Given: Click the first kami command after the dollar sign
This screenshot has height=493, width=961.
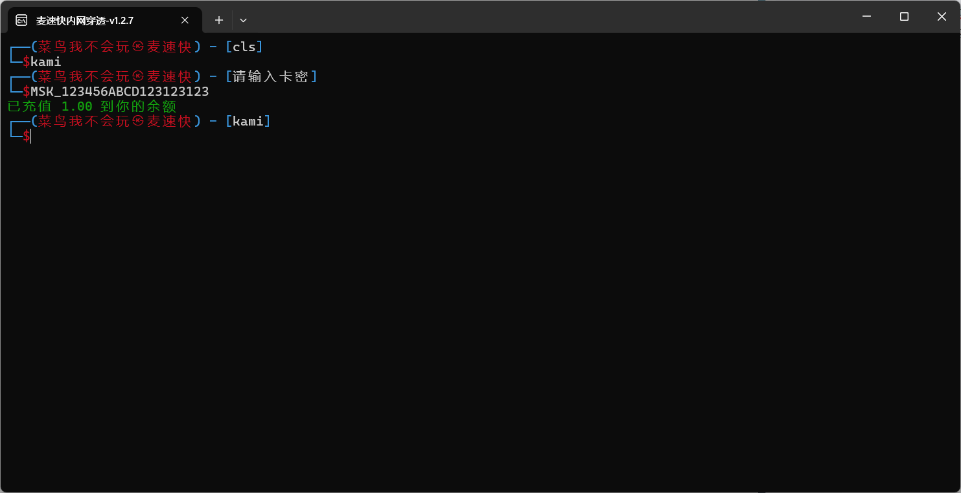Looking at the screenshot, I should coord(46,62).
